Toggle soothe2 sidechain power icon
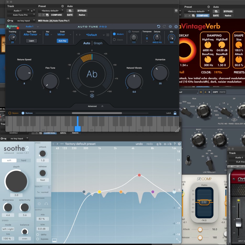The image size is (245, 245). tap(39, 204)
